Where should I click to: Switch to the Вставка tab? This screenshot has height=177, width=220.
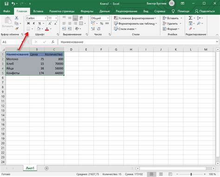click(x=38, y=11)
